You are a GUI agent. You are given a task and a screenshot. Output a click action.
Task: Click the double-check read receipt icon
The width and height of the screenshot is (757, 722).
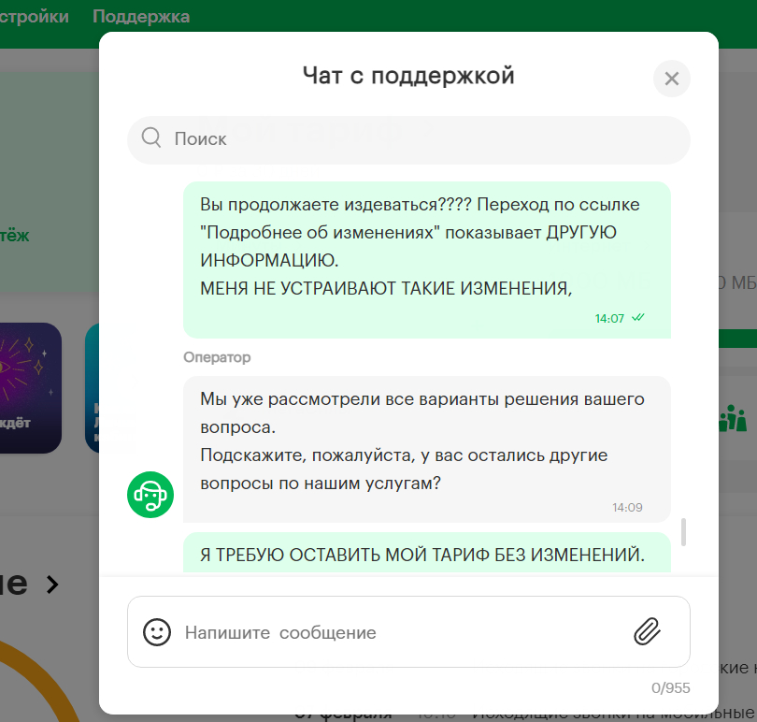638,317
